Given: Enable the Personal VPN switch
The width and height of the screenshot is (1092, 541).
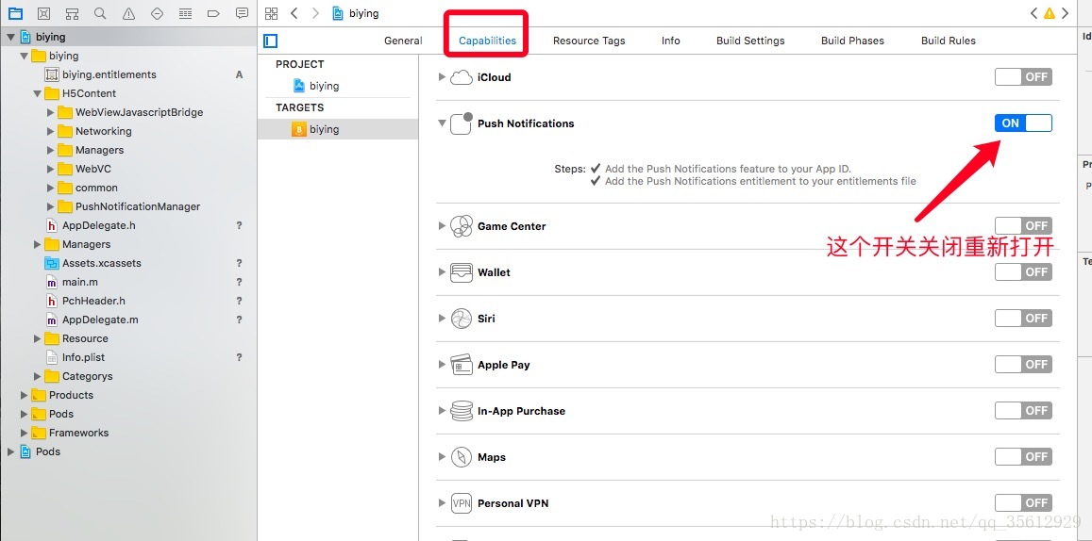Looking at the screenshot, I should click(1023, 502).
